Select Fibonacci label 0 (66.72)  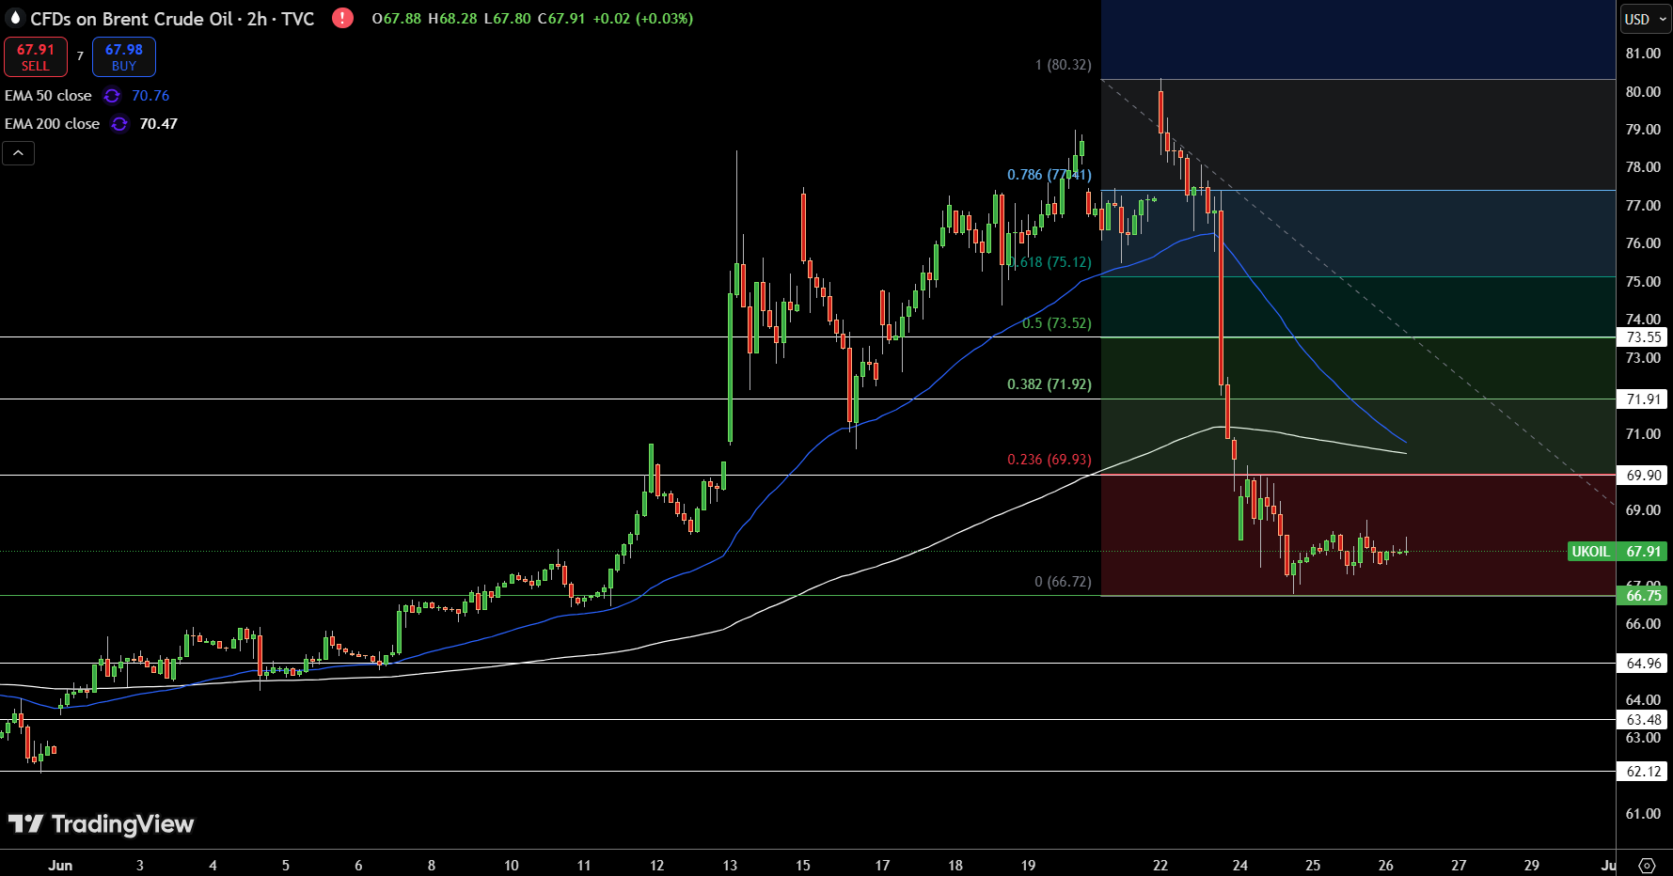pos(1063,582)
